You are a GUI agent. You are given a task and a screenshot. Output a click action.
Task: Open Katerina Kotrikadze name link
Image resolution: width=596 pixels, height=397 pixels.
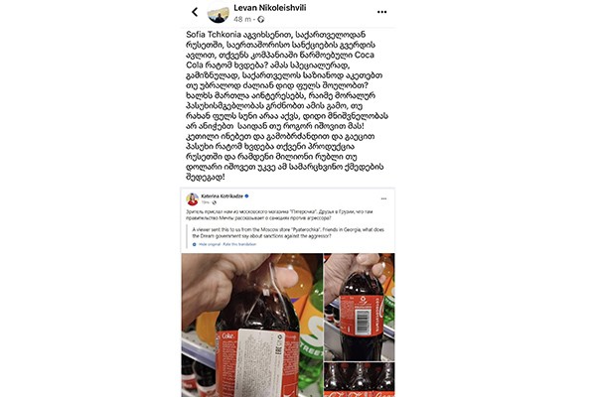click(223, 197)
